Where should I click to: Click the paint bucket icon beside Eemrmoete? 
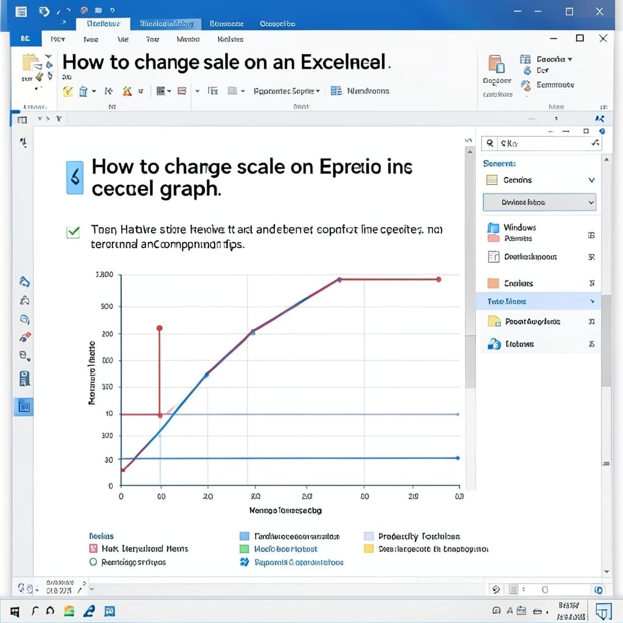(526, 85)
